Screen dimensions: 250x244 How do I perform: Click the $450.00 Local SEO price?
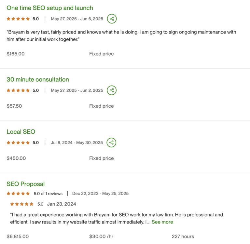[x=16, y=158]
